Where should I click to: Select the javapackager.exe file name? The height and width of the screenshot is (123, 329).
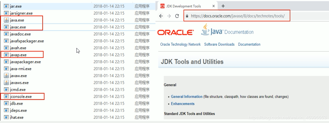pos(25,62)
